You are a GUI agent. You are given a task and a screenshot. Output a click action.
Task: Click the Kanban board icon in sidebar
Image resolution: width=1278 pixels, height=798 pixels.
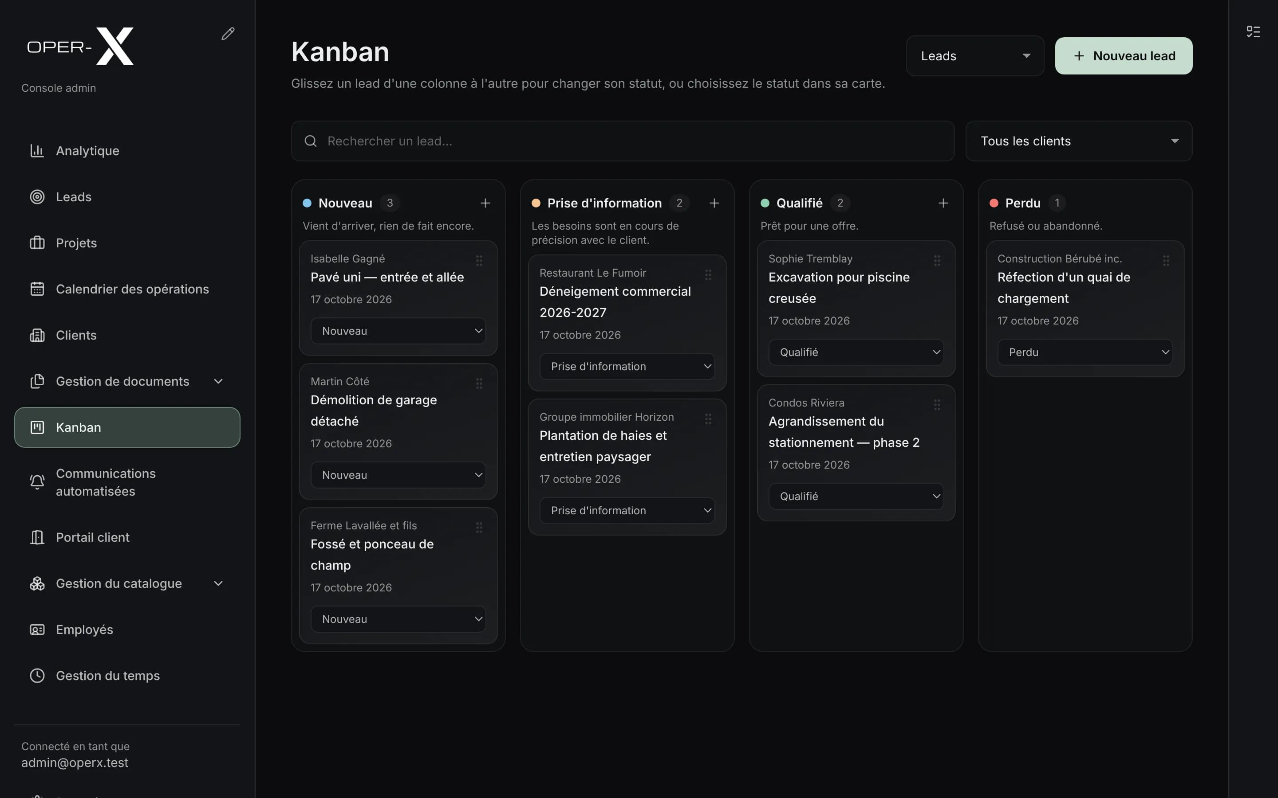click(37, 427)
